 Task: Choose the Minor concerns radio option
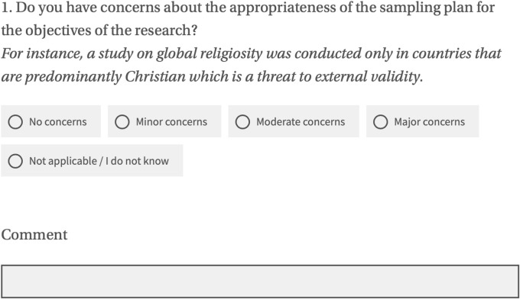coord(164,121)
